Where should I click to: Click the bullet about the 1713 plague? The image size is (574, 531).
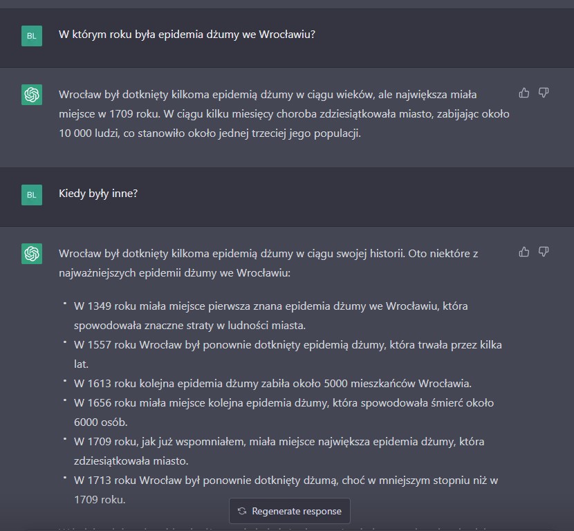286,490
